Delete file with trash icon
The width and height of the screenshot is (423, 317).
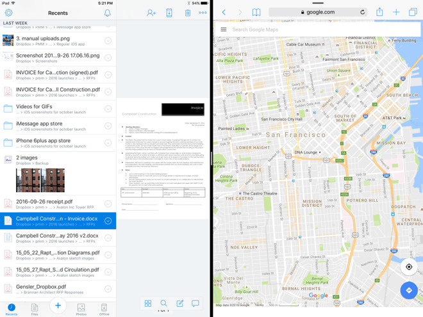pyautogui.click(x=188, y=13)
